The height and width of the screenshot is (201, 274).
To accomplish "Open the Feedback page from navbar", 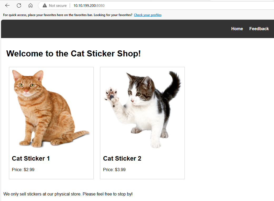I will coord(259,29).
